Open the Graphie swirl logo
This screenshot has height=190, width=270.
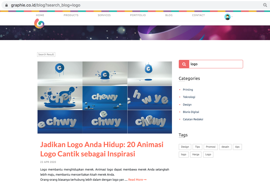pyautogui.click(x=39, y=23)
